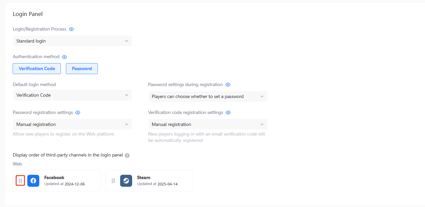Expand the Password registration settings dropdown
The width and height of the screenshot is (425, 207).
coord(72,124)
